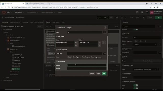This screenshot has width=163, height=91.
Task: Open the page selector document dropdown
Action: point(99,18)
